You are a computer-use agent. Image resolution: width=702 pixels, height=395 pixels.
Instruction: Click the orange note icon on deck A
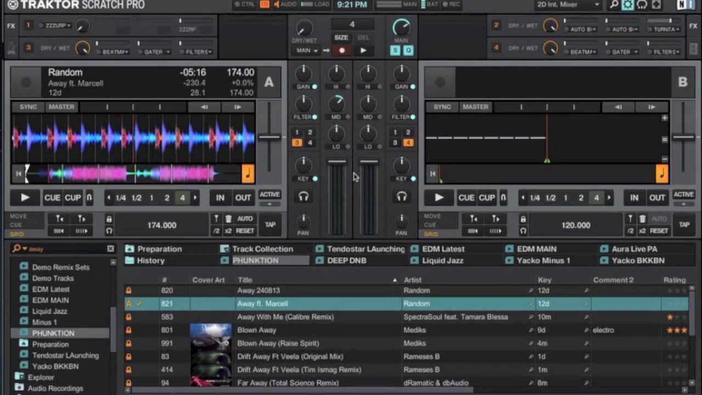tap(248, 174)
